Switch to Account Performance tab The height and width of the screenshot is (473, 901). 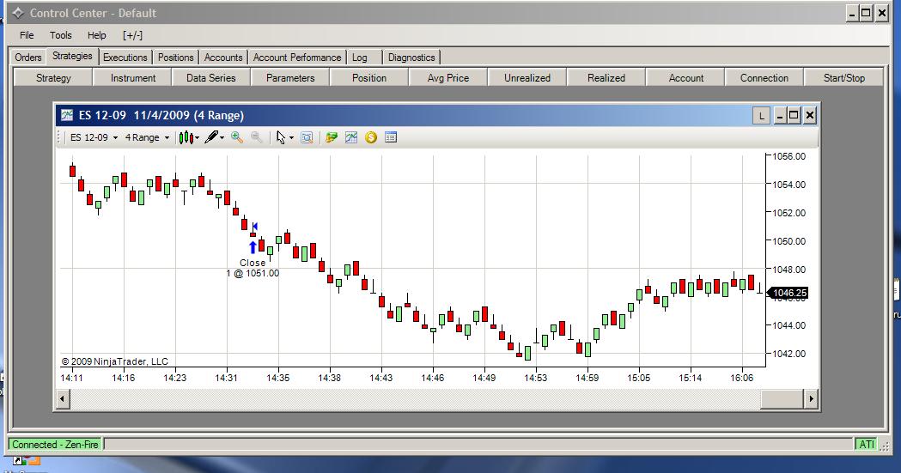pyautogui.click(x=297, y=58)
